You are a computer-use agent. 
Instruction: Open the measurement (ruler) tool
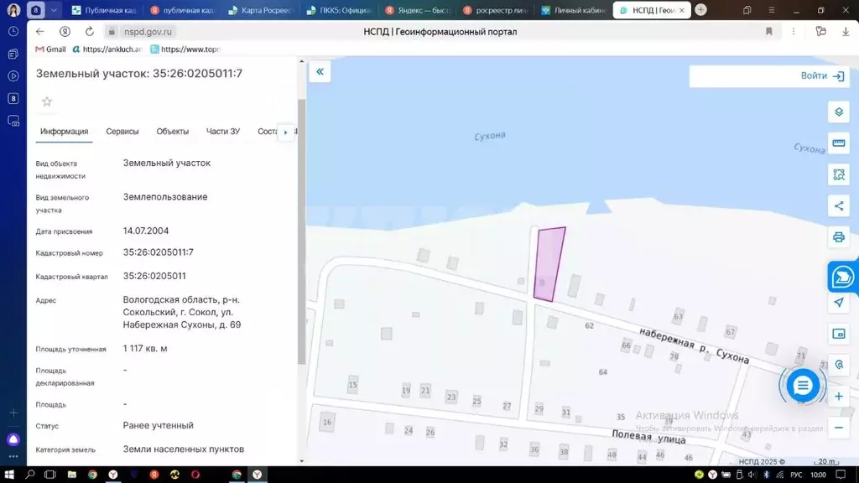point(838,143)
